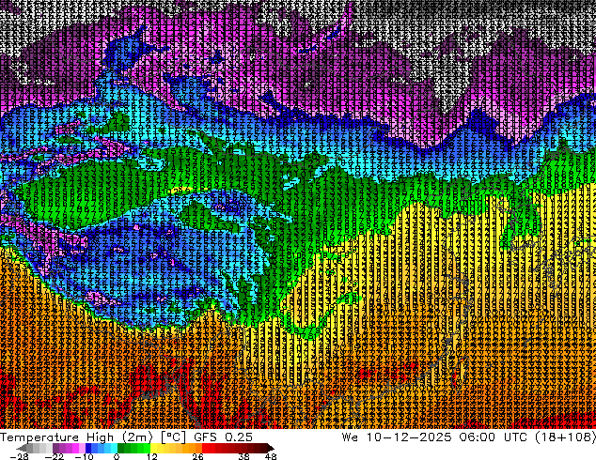Click the '26' legend value
This screenshot has height=460, width=596.
[x=197, y=456]
